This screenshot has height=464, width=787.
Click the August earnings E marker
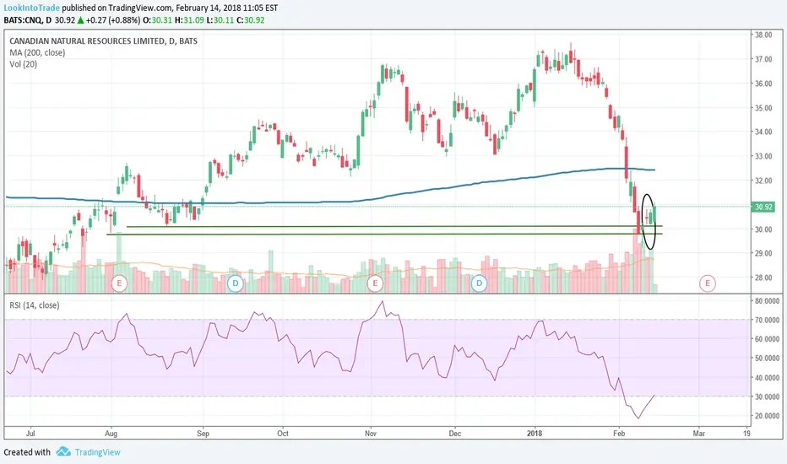(119, 283)
